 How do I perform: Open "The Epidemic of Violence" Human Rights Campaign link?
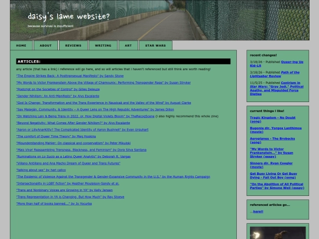pos(113,176)
